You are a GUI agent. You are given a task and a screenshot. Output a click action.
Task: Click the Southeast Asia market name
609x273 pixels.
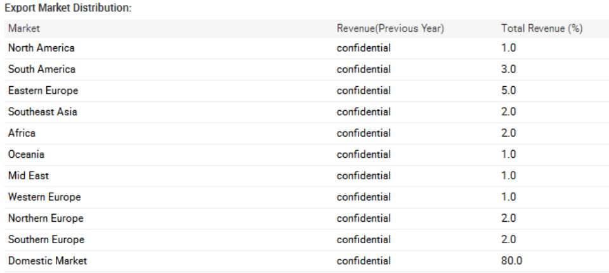coord(43,112)
